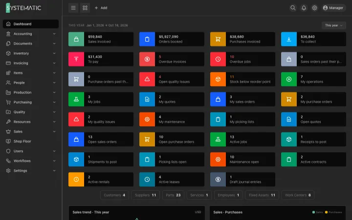
Task: Click the Overdue jobs clock icon
Action: click(218, 59)
